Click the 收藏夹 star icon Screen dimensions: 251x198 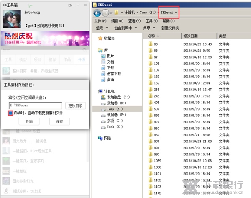tap(100, 38)
